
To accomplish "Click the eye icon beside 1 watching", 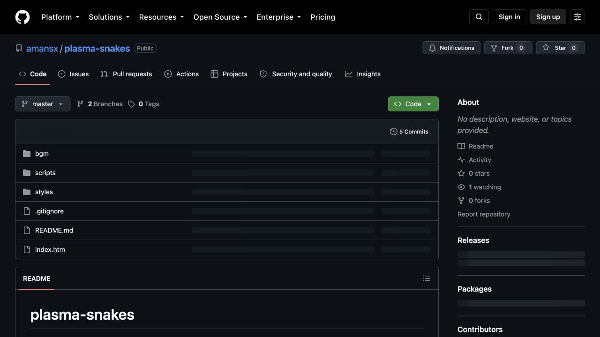I will click(x=461, y=187).
